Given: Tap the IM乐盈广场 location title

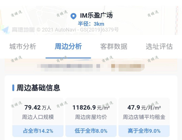Looking at the screenshot, I should [x=96, y=15].
